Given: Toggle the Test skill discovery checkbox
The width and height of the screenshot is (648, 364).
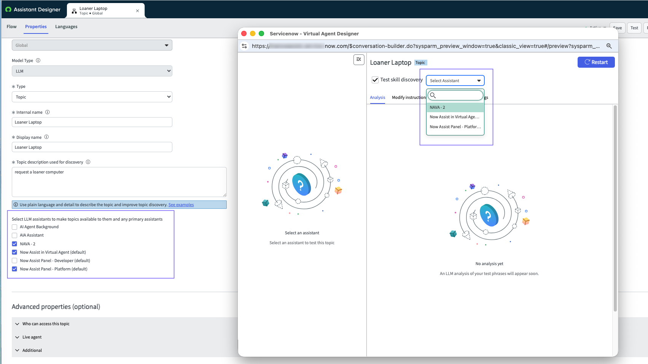Looking at the screenshot, I should click(x=375, y=80).
